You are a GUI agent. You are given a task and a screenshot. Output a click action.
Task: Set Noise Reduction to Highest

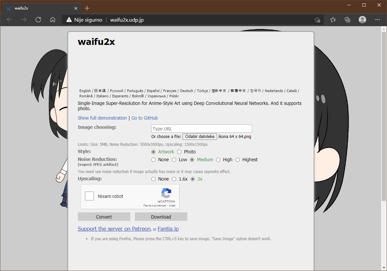pos(237,160)
